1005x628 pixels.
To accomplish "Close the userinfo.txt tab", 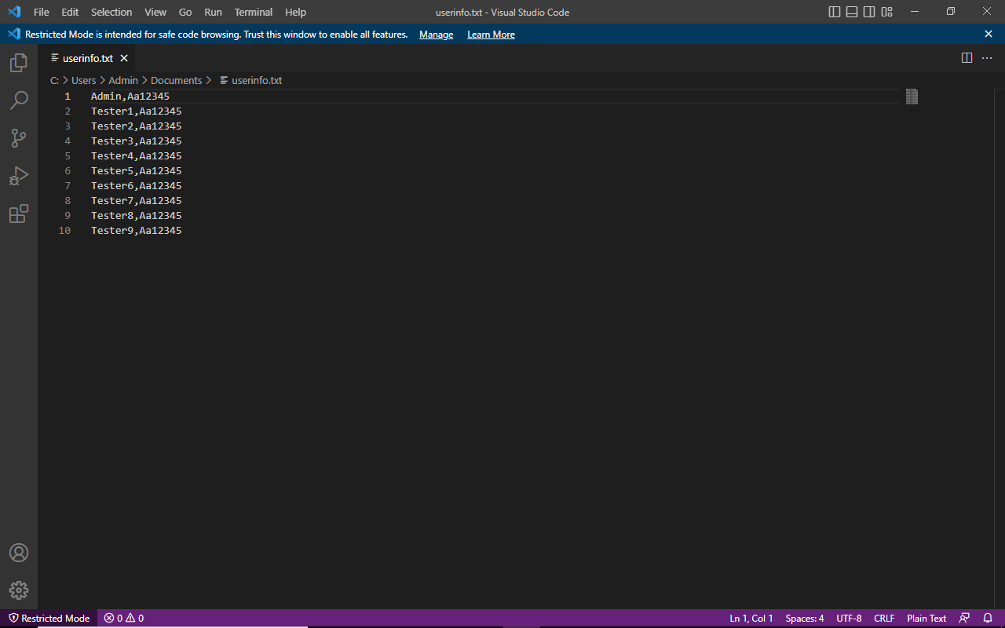I will tap(124, 58).
